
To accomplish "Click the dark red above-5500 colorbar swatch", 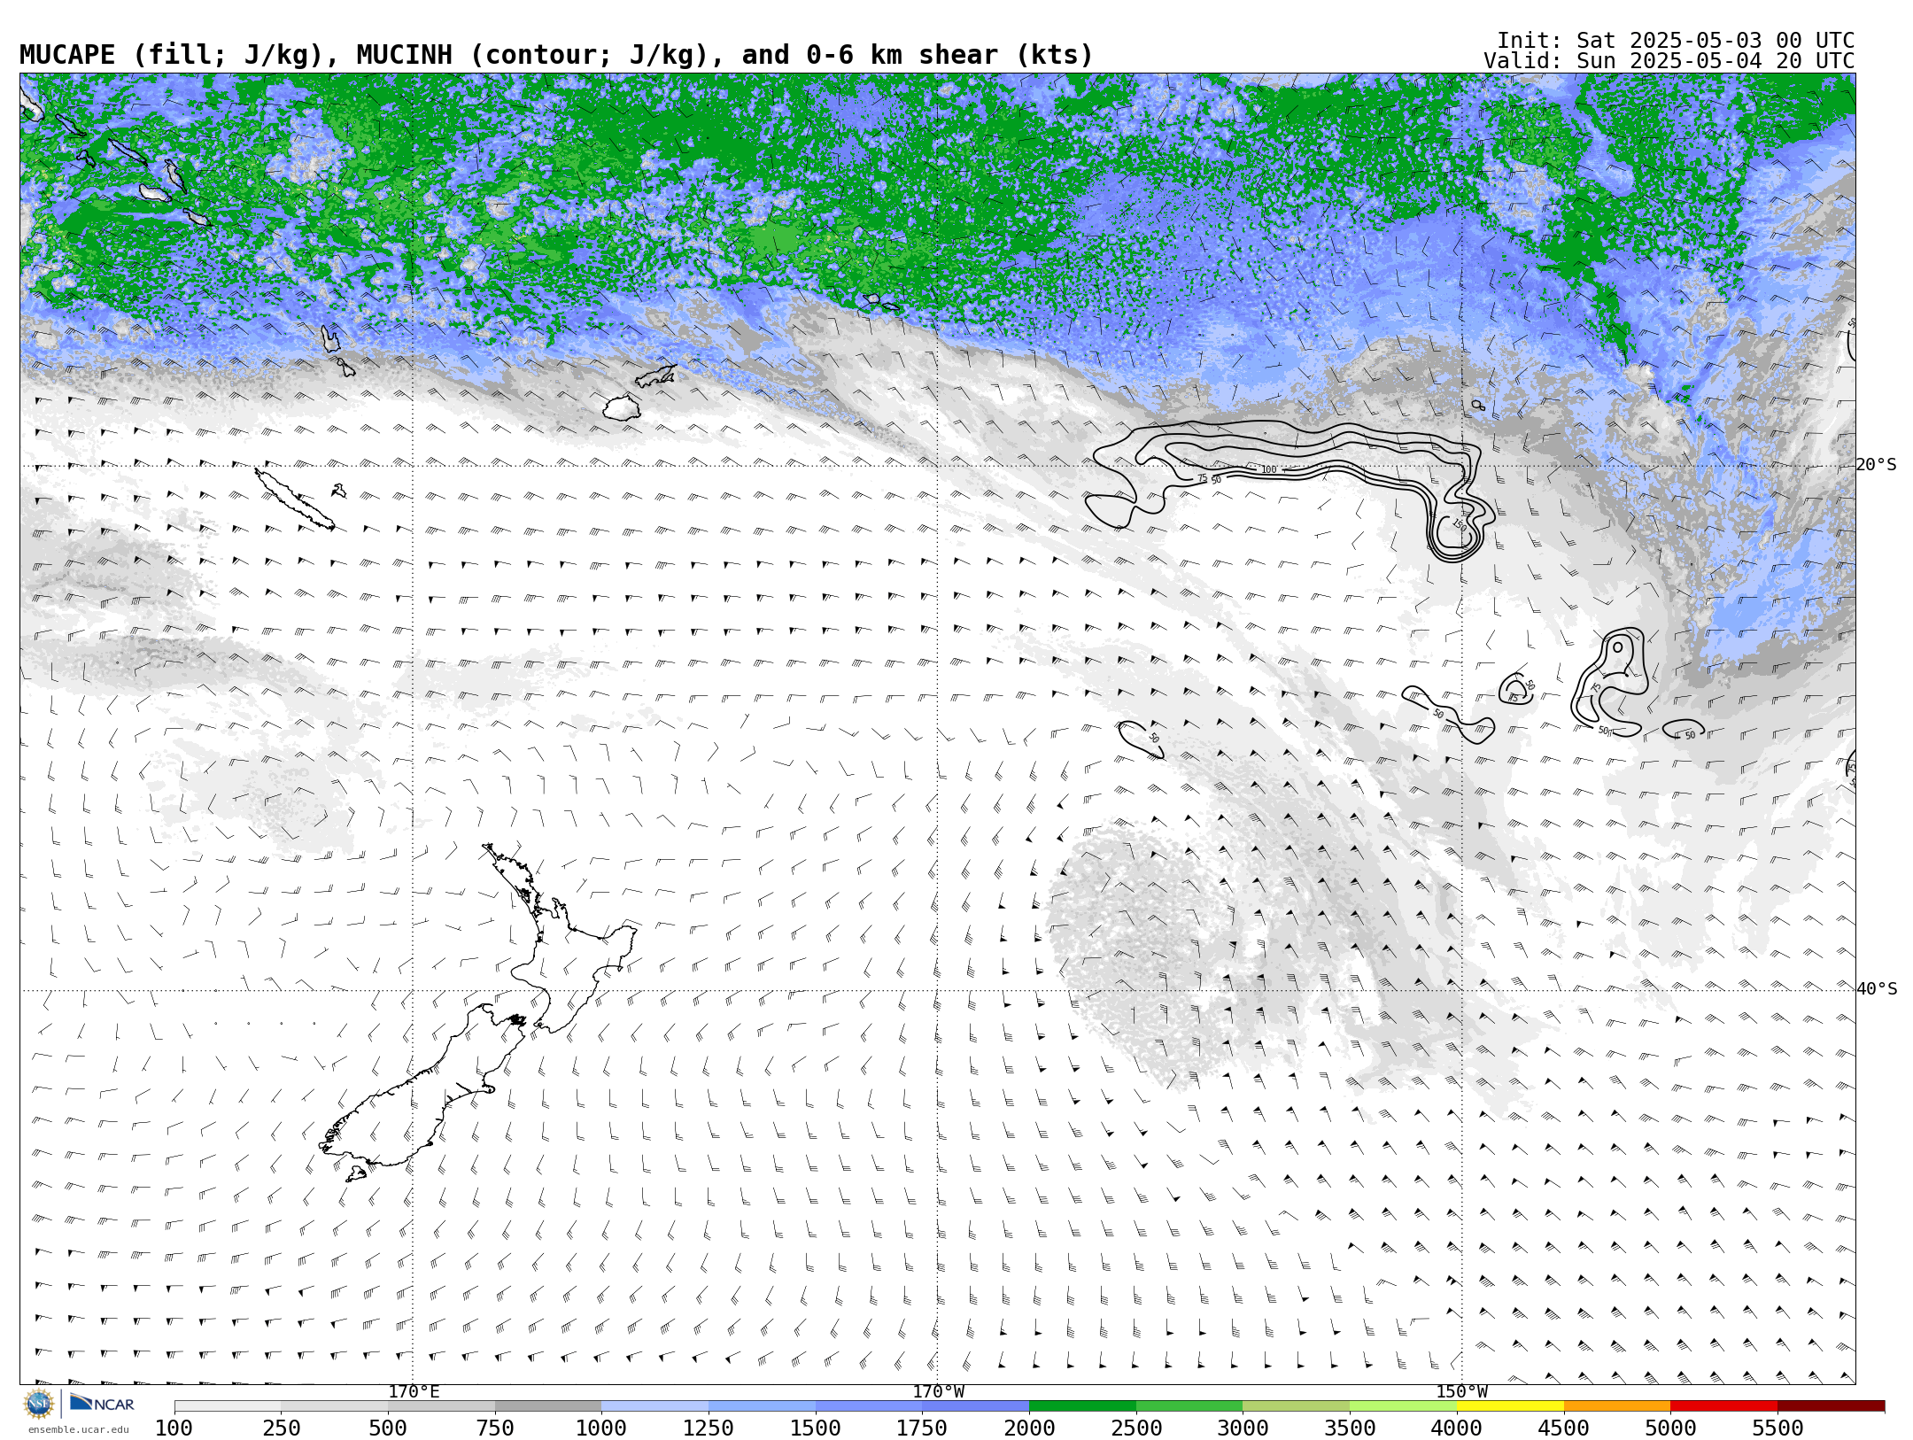I will (x=1832, y=1406).
